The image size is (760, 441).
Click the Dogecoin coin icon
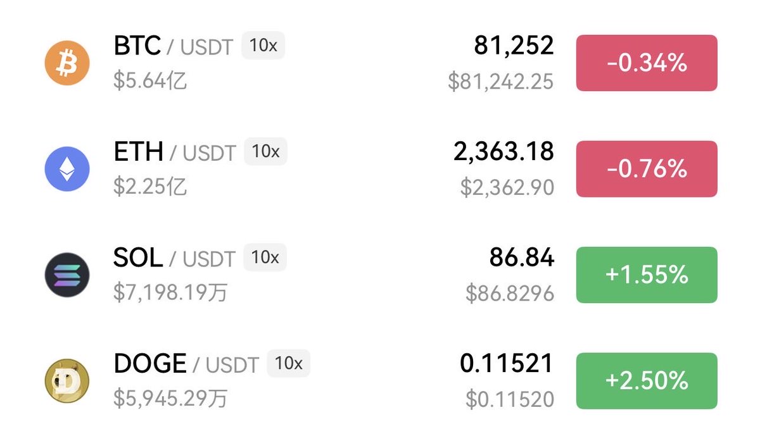[x=67, y=381]
